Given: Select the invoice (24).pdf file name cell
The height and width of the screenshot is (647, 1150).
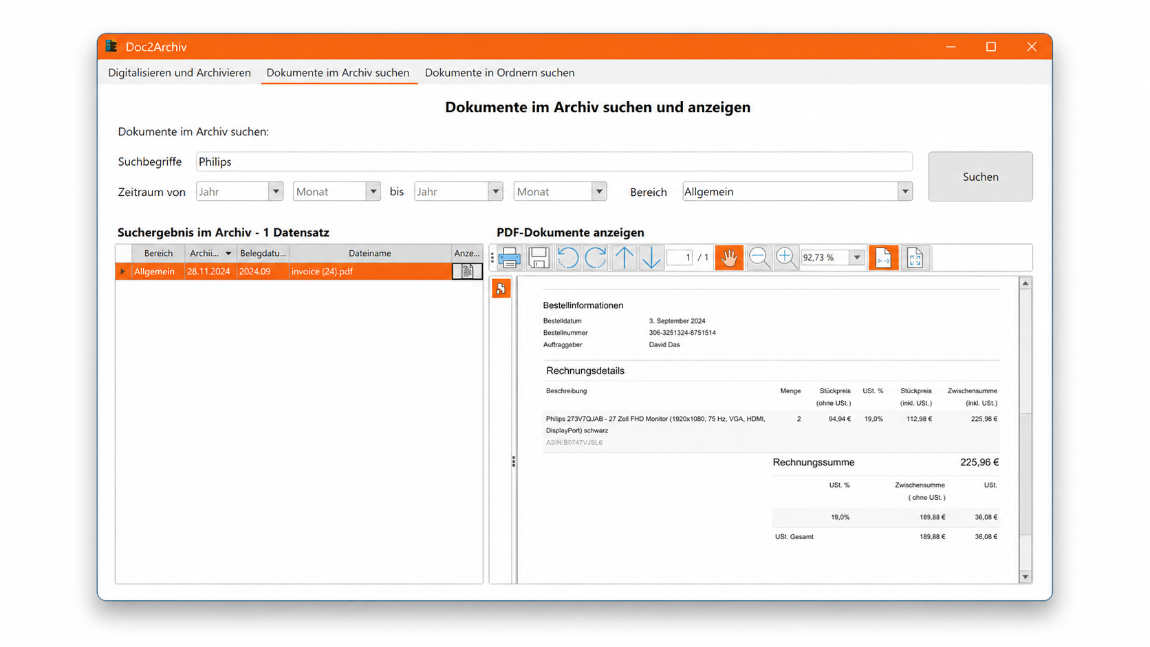Looking at the screenshot, I should (370, 272).
